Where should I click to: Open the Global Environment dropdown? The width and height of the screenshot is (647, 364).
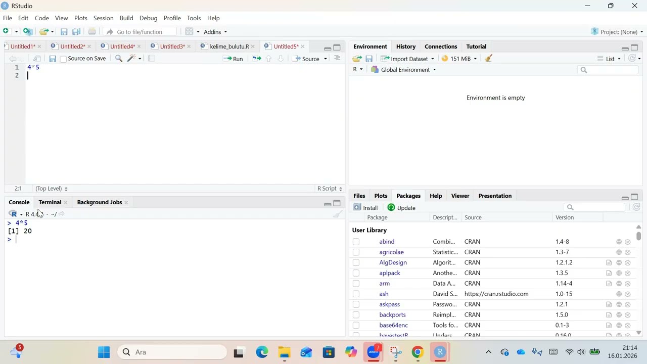tap(403, 70)
